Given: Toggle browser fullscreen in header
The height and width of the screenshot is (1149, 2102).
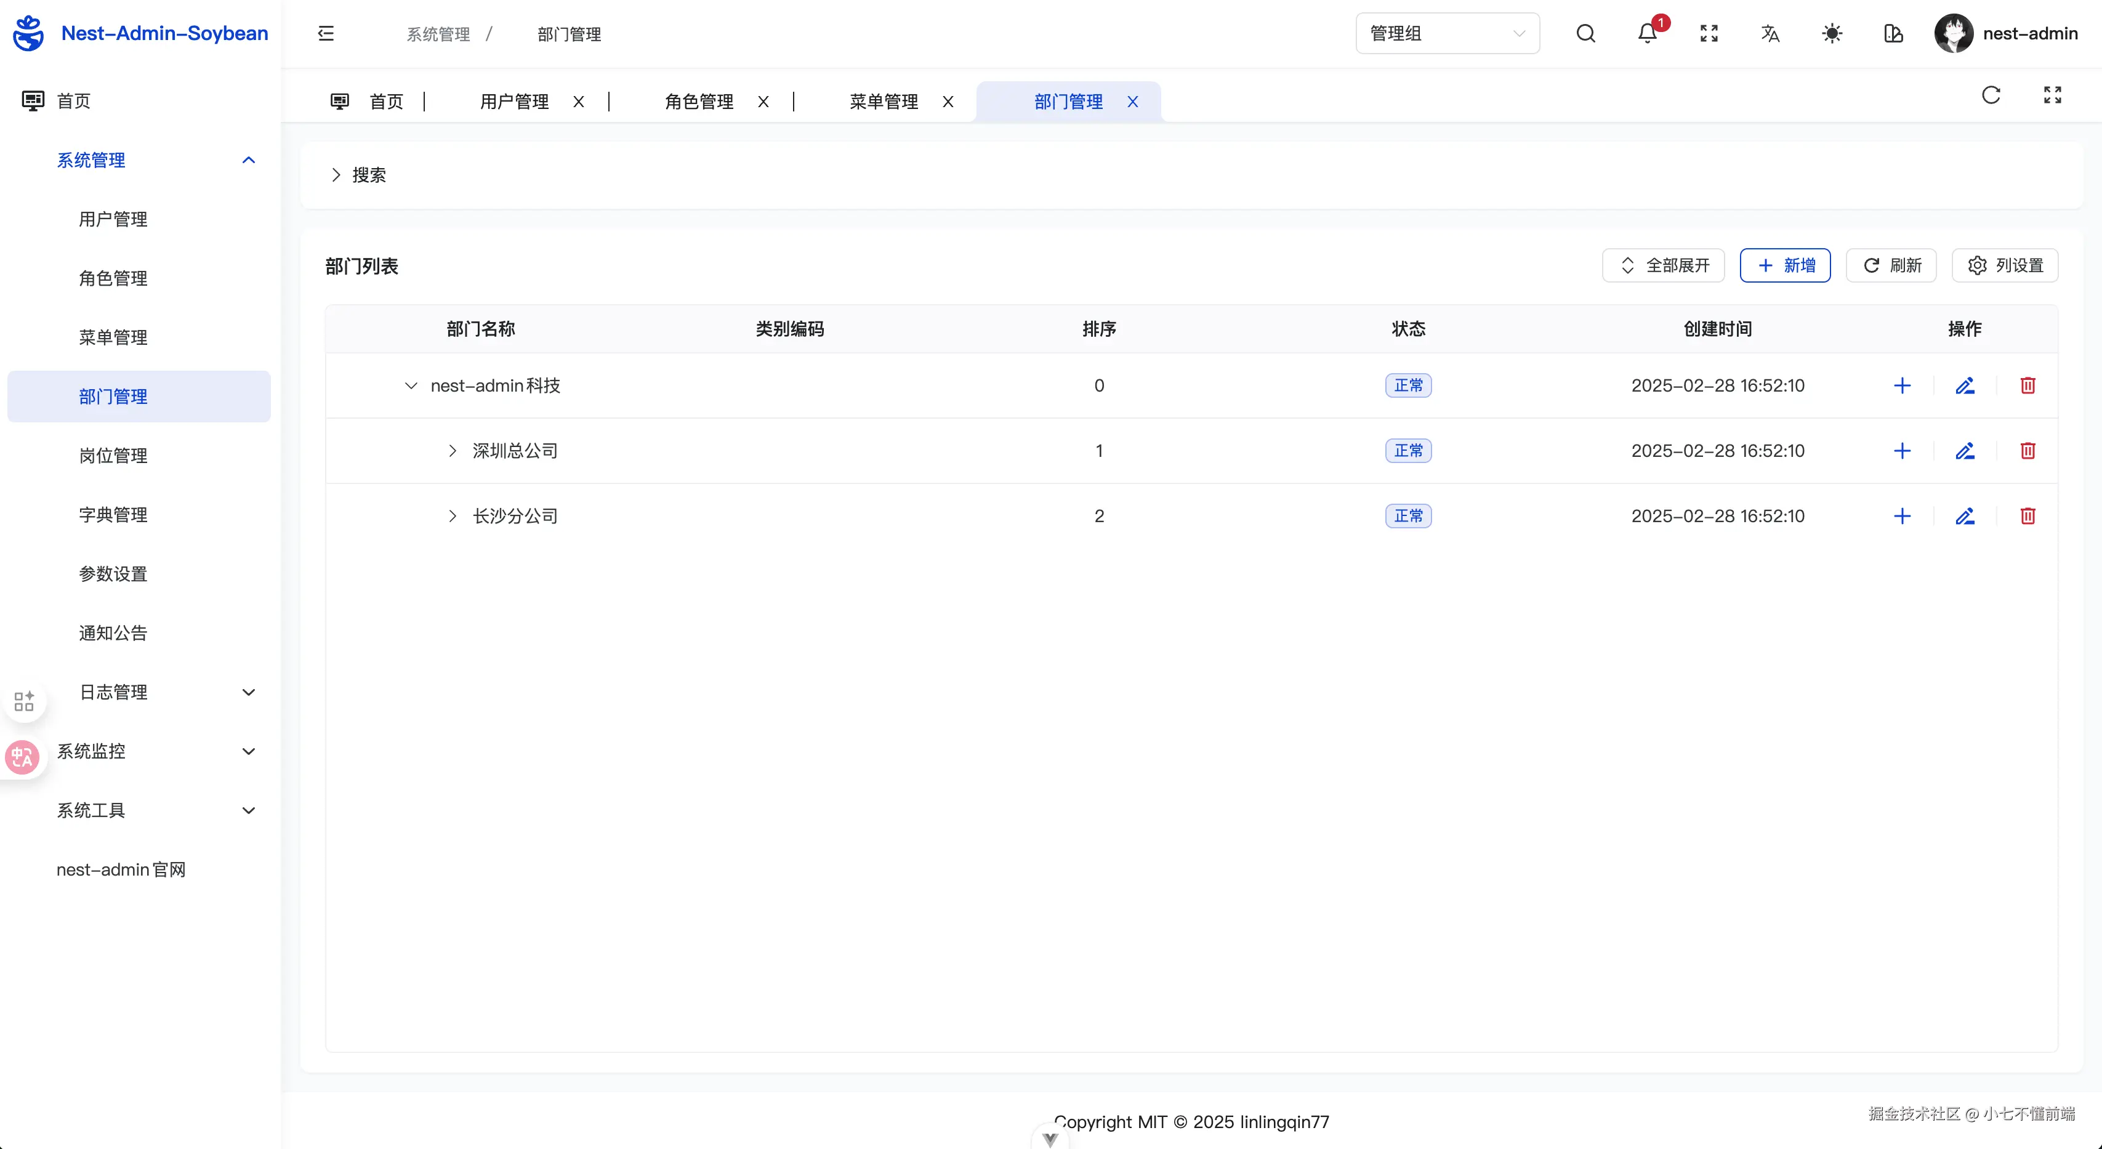Looking at the screenshot, I should (1709, 33).
